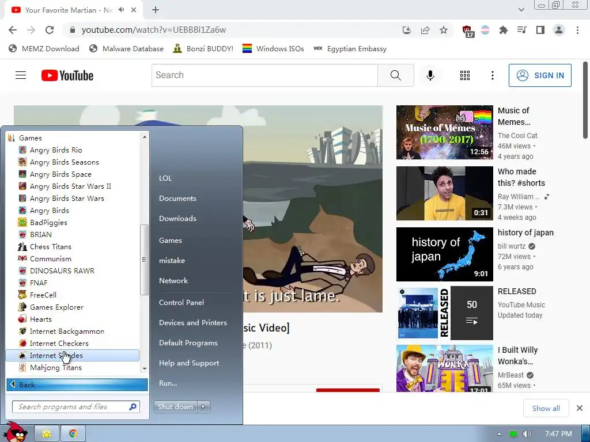Click the Internet Backgammon icon
This screenshot has height=442, width=590.
[22, 331]
